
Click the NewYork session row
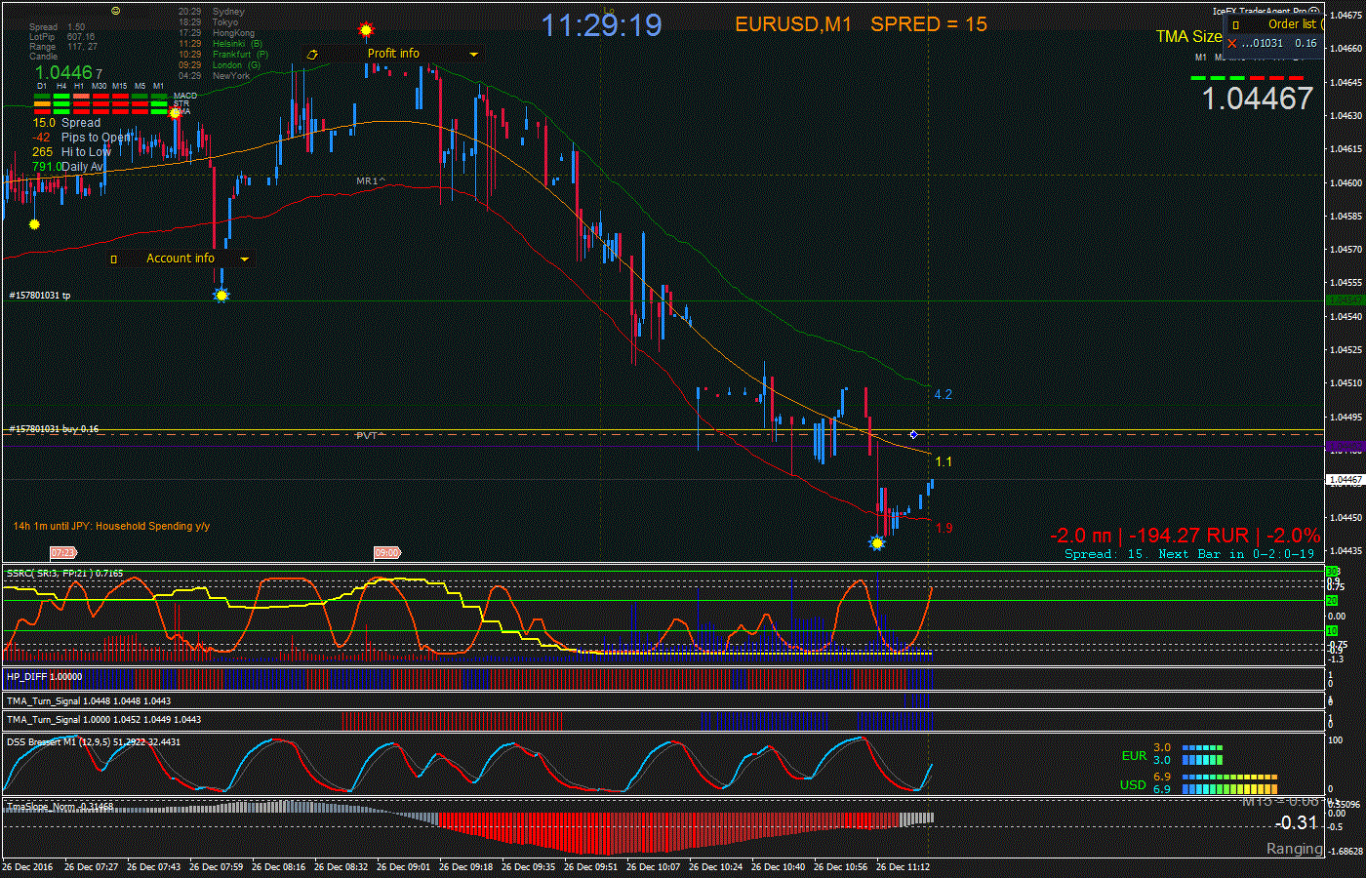(215, 75)
